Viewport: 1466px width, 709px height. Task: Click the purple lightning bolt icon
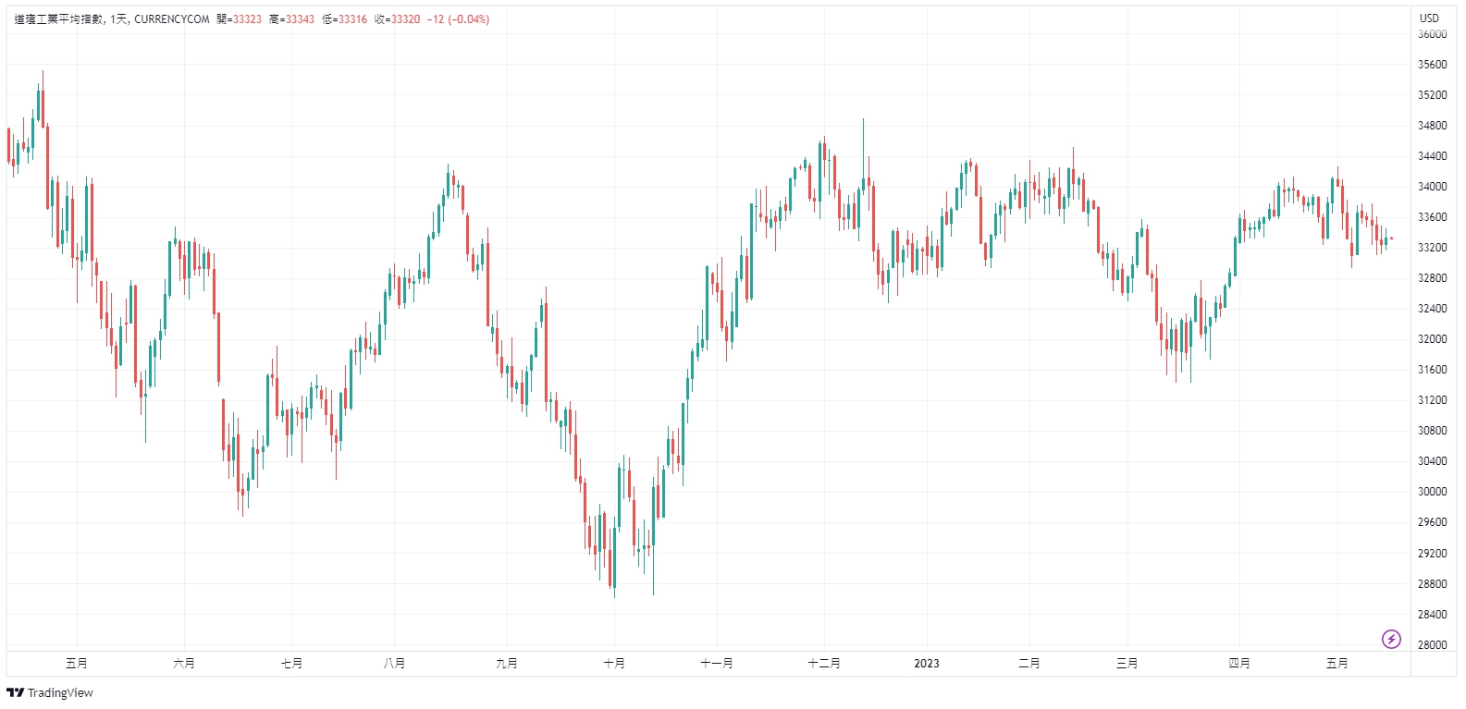coord(1391,639)
